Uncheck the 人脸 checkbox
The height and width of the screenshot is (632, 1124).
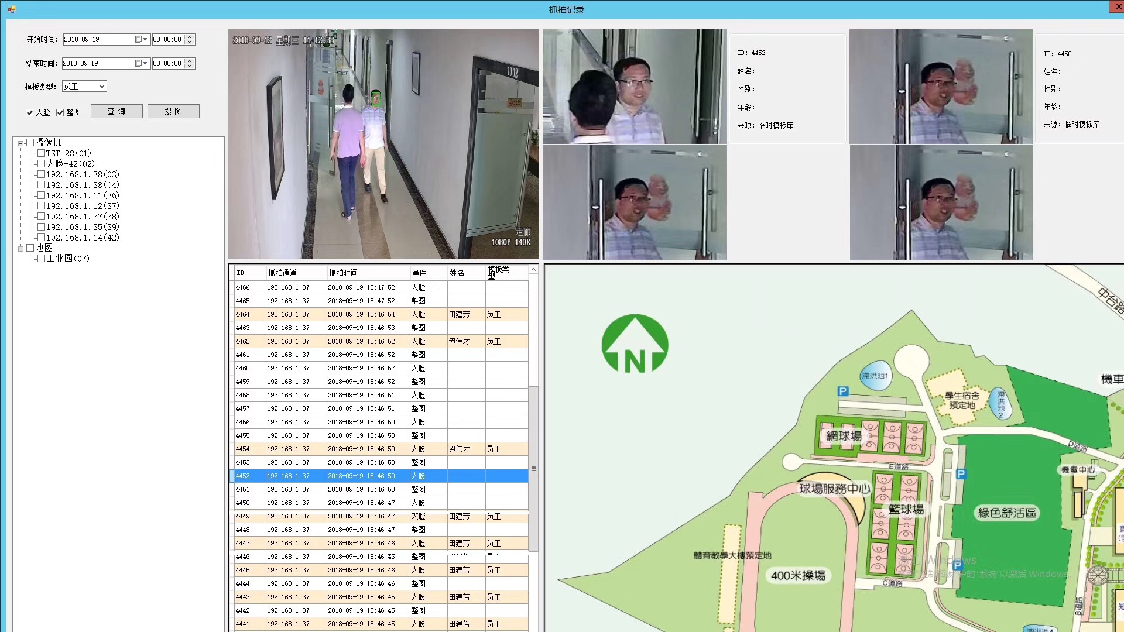pyautogui.click(x=30, y=112)
